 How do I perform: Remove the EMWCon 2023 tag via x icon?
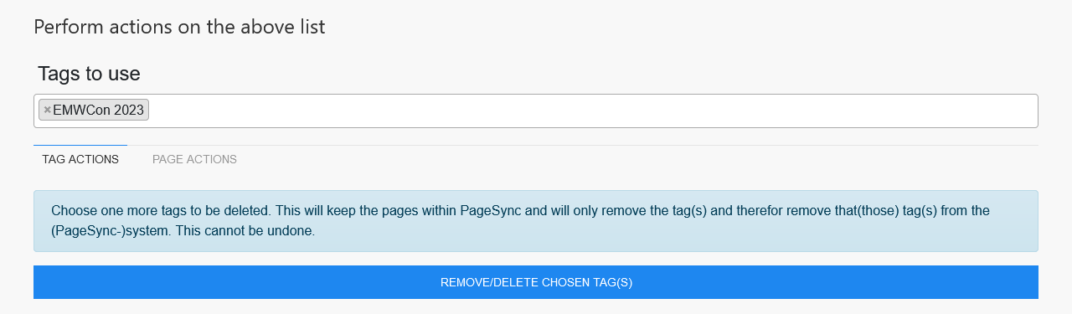click(48, 110)
